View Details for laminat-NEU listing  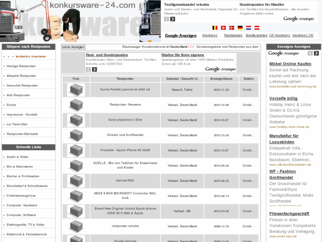[x=248, y=181]
